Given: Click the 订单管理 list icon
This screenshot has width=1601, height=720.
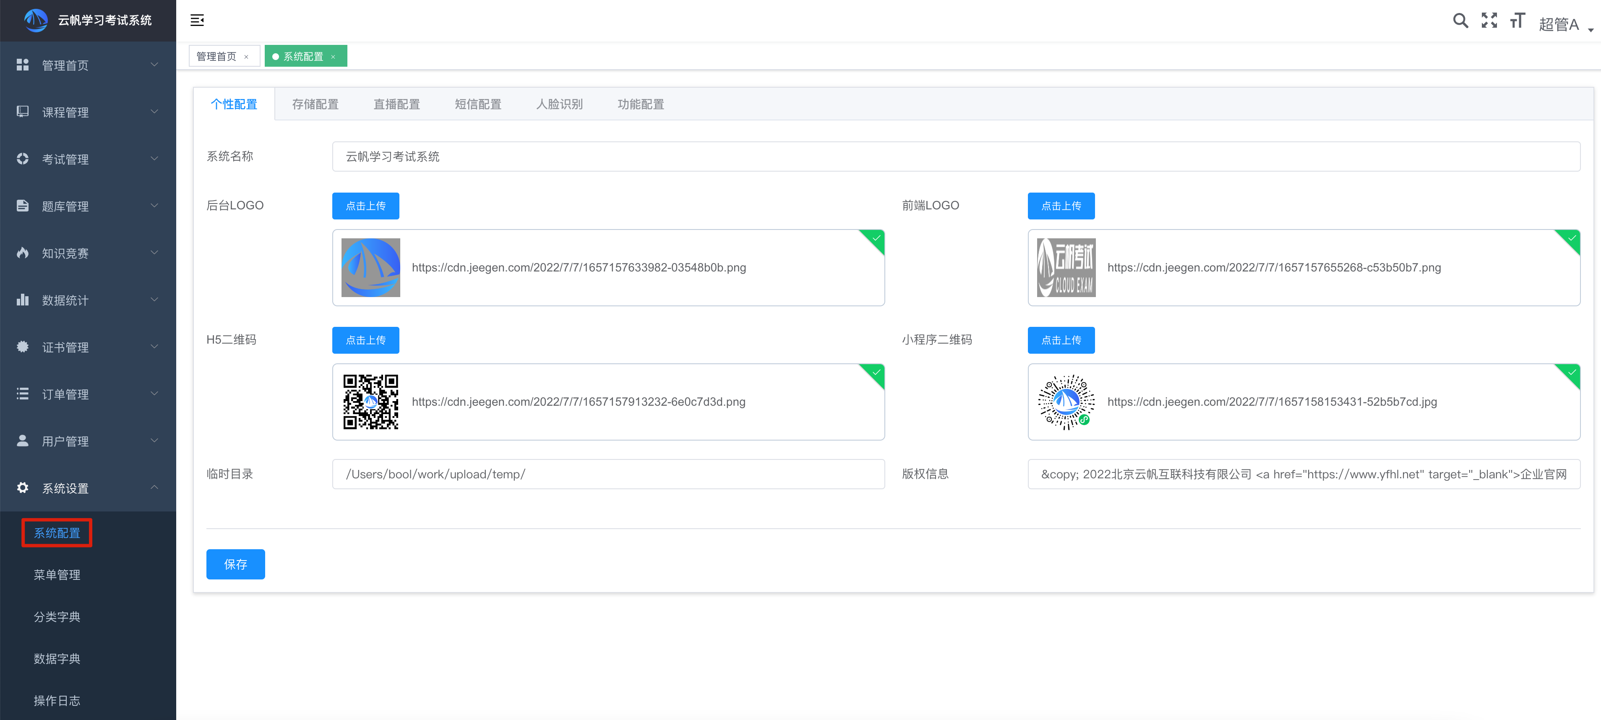Looking at the screenshot, I should pyautogui.click(x=22, y=394).
